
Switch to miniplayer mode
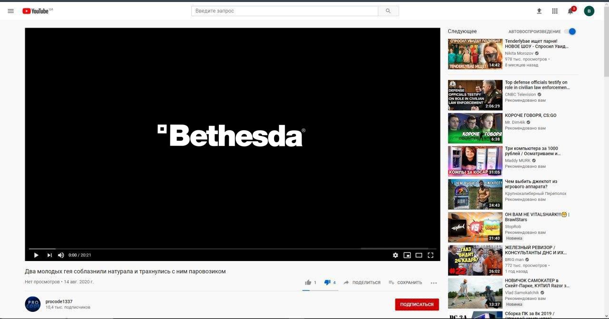coord(407,255)
